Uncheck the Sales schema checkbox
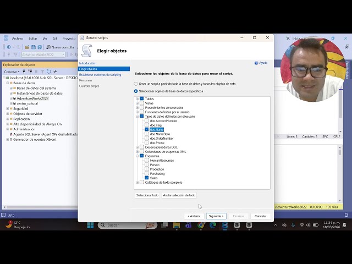Image resolution: width=352 pixels, height=264 pixels. click(147, 178)
